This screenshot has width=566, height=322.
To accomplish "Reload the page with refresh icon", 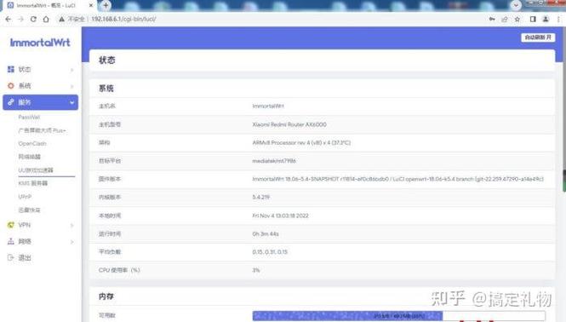I will click(x=33, y=19).
